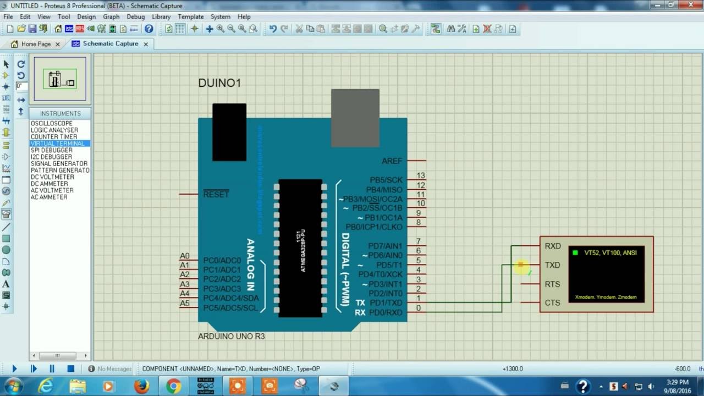Click the Undo arrow icon
The width and height of the screenshot is (704, 396).
[273, 29]
